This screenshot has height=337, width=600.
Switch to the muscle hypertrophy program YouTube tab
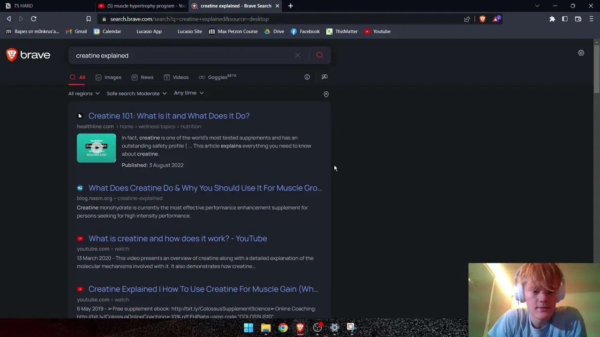(x=142, y=6)
